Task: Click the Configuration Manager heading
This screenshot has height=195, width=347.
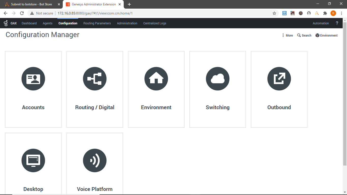Action: [x=42, y=35]
